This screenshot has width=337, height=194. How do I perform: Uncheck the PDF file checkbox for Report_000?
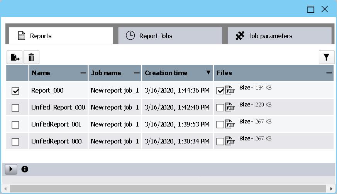point(220,91)
